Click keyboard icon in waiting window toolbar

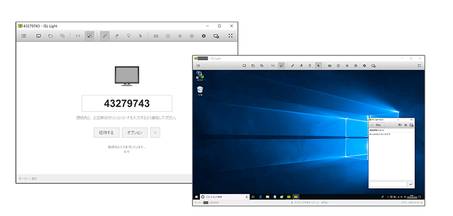(156, 36)
